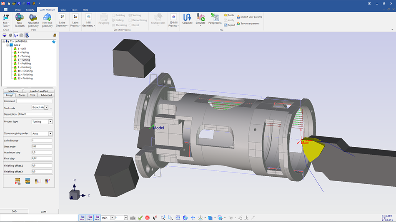
Task: Switch to the View ribbon tab
Action: pyautogui.click(x=63, y=9)
